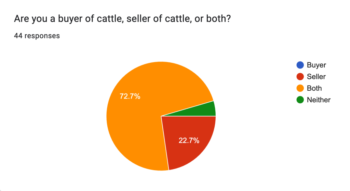Click the orange Both legend dot

click(x=300, y=88)
